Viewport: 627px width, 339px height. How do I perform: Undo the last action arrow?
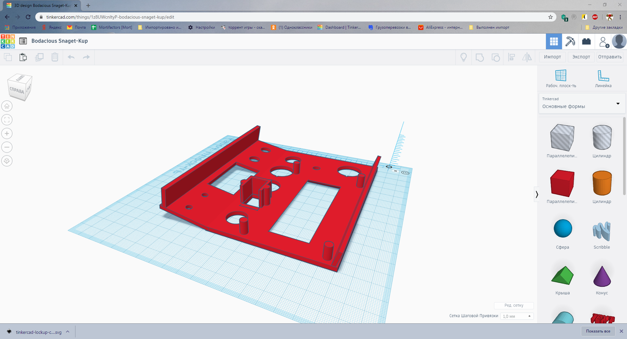71,57
